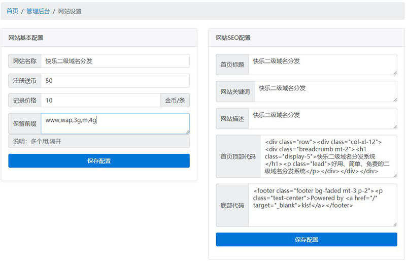Click the resize grip on 首页顶部代码 textarea
Viewport: 406px width, 261px height.
[394, 175]
